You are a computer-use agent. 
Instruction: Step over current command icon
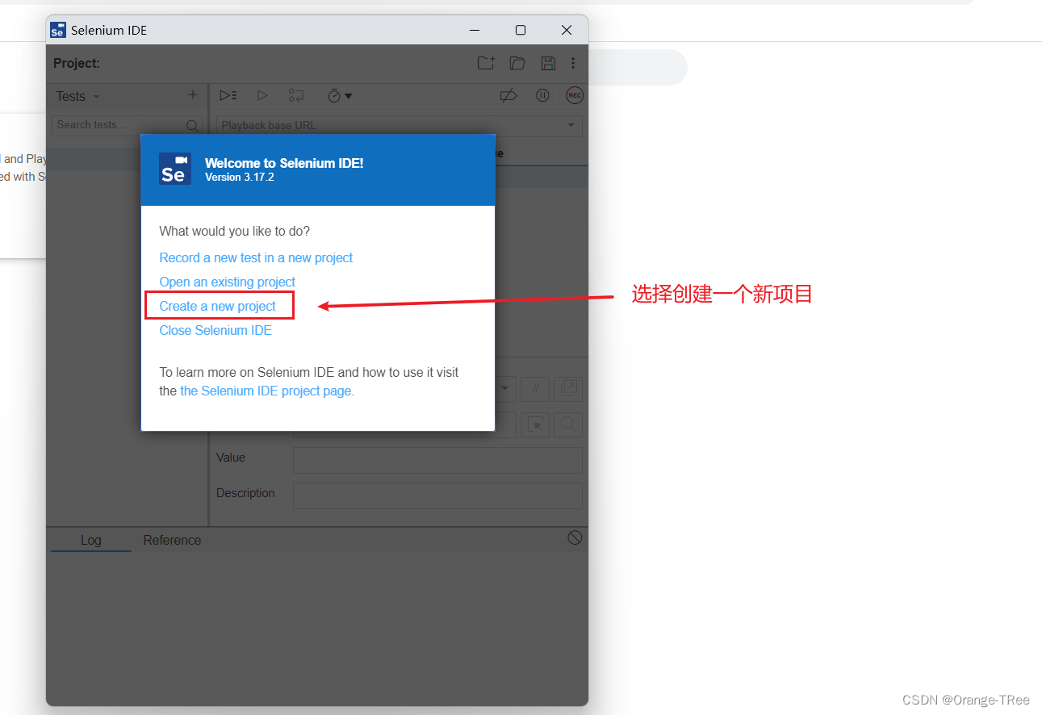pos(296,95)
